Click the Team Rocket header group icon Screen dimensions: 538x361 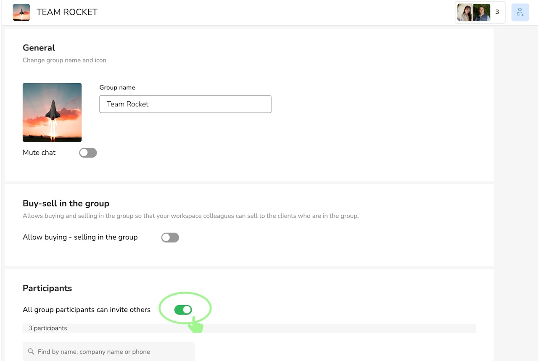pyautogui.click(x=21, y=12)
